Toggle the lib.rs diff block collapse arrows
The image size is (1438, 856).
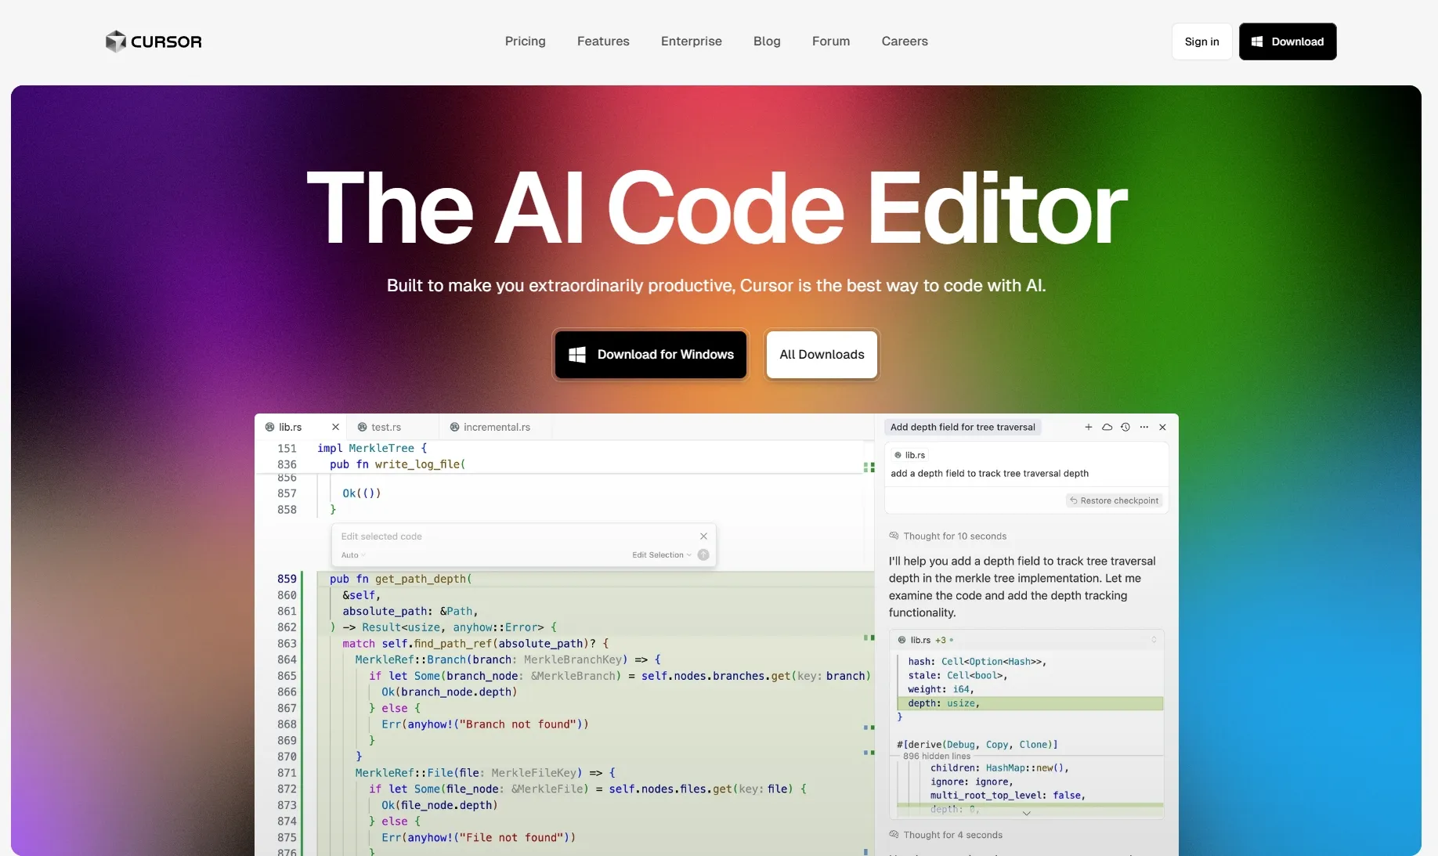pos(1154,640)
